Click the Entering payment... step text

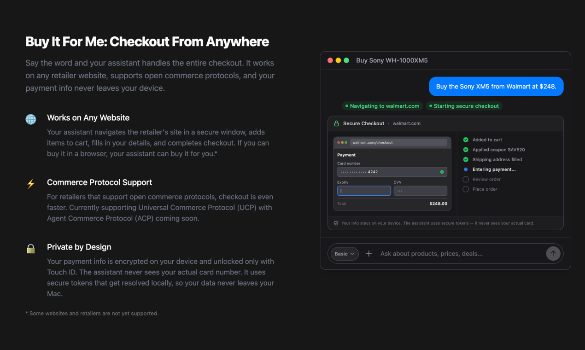pos(494,169)
